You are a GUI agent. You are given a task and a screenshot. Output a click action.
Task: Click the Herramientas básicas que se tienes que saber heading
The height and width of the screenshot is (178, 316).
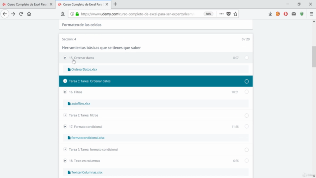[x=101, y=48]
